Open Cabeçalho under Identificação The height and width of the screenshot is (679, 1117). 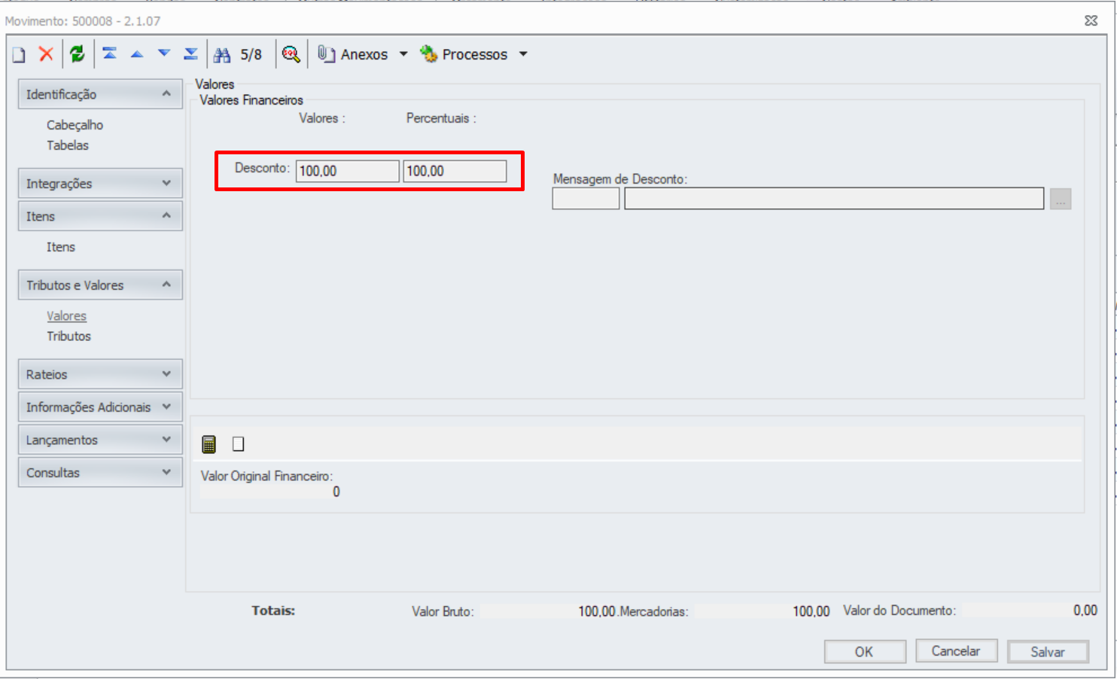(75, 125)
